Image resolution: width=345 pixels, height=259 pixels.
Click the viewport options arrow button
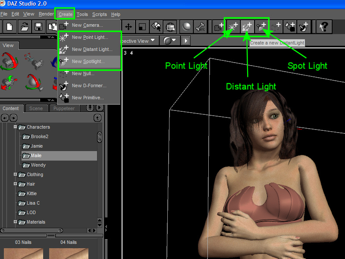point(186,41)
